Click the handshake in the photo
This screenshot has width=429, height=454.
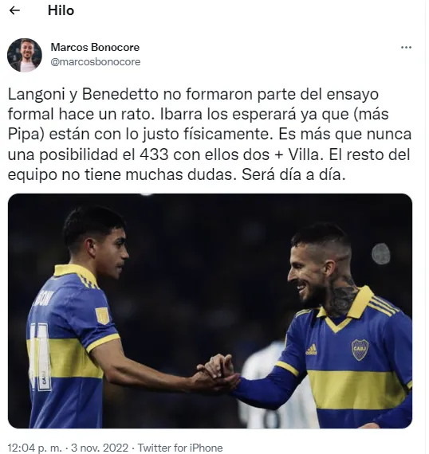[218, 374]
